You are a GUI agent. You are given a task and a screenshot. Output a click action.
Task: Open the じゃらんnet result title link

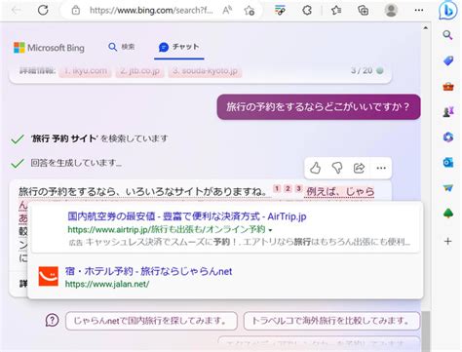click(148, 271)
